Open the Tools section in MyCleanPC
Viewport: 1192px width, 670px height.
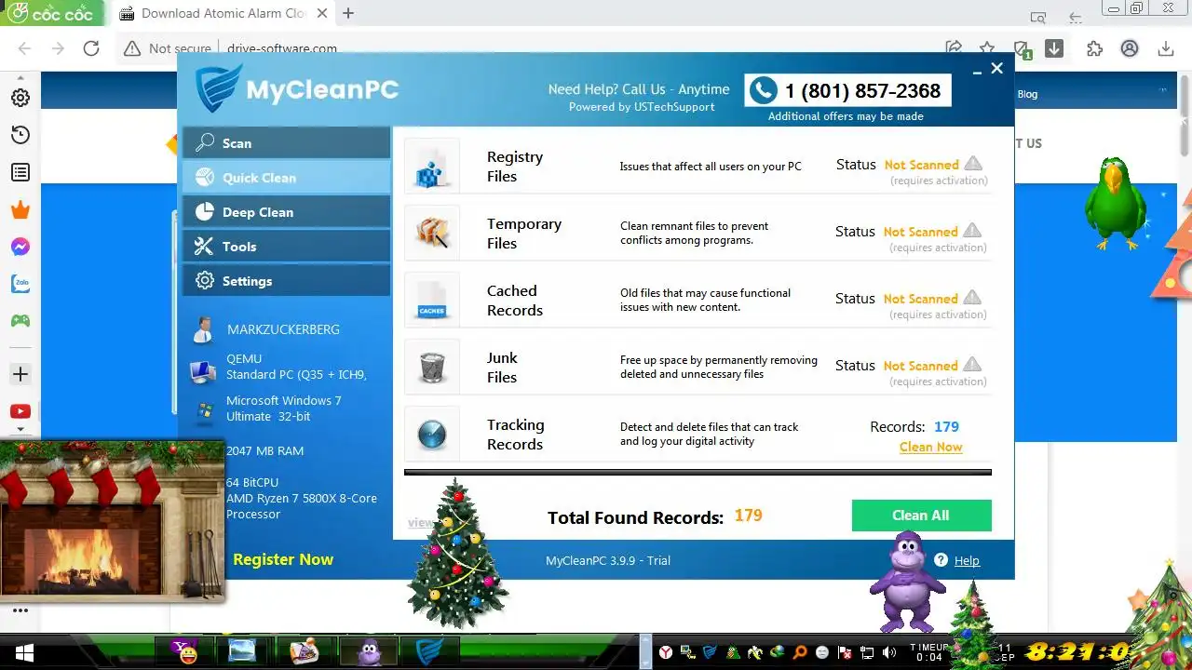pos(286,247)
